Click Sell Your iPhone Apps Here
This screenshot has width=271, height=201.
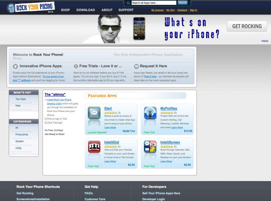point(161,193)
